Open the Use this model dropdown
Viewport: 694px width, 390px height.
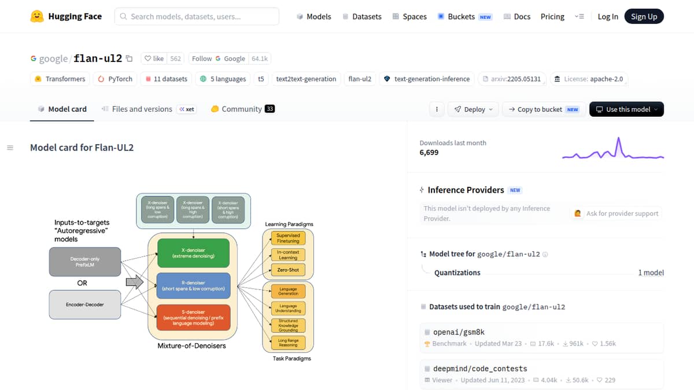coord(626,109)
